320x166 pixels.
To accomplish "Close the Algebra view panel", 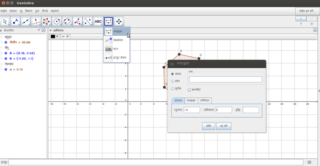I will click(44, 30).
